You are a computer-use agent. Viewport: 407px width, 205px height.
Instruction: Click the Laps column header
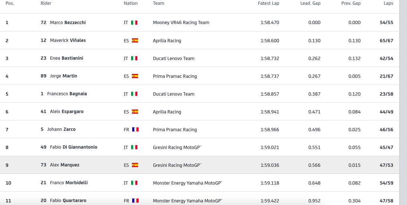coord(388,3)
